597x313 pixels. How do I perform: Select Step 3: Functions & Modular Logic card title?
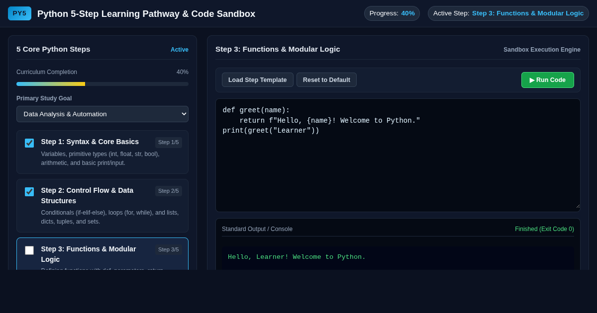(89, 254)
